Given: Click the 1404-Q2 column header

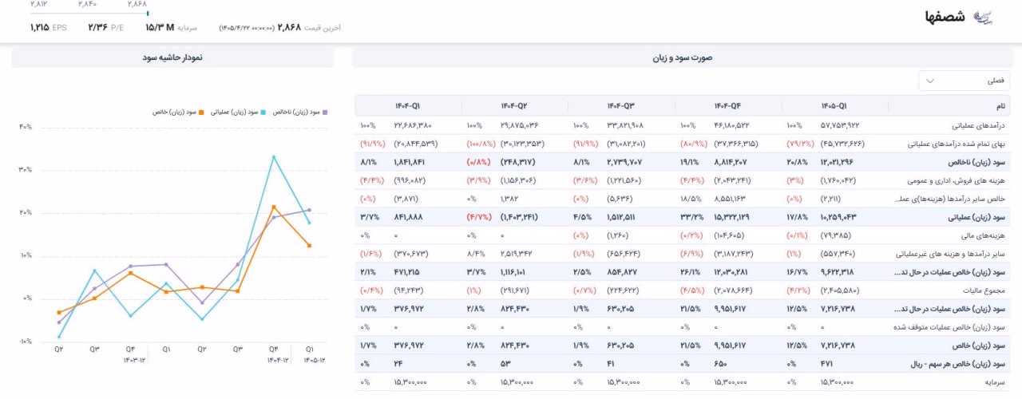Looking at the screenshot, I should tap(514, 106).
